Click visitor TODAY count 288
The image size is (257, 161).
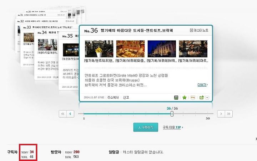(x=76, y=152)
